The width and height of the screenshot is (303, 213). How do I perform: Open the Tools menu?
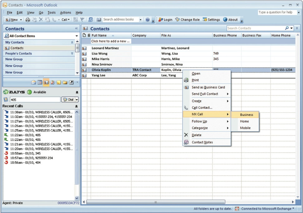(x=52, y=12)
